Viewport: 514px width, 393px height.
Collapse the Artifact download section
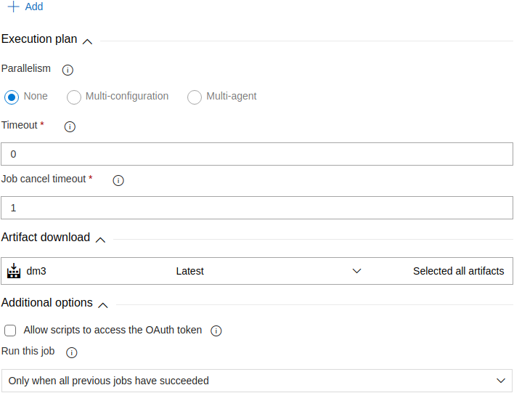tap(100, 240)
